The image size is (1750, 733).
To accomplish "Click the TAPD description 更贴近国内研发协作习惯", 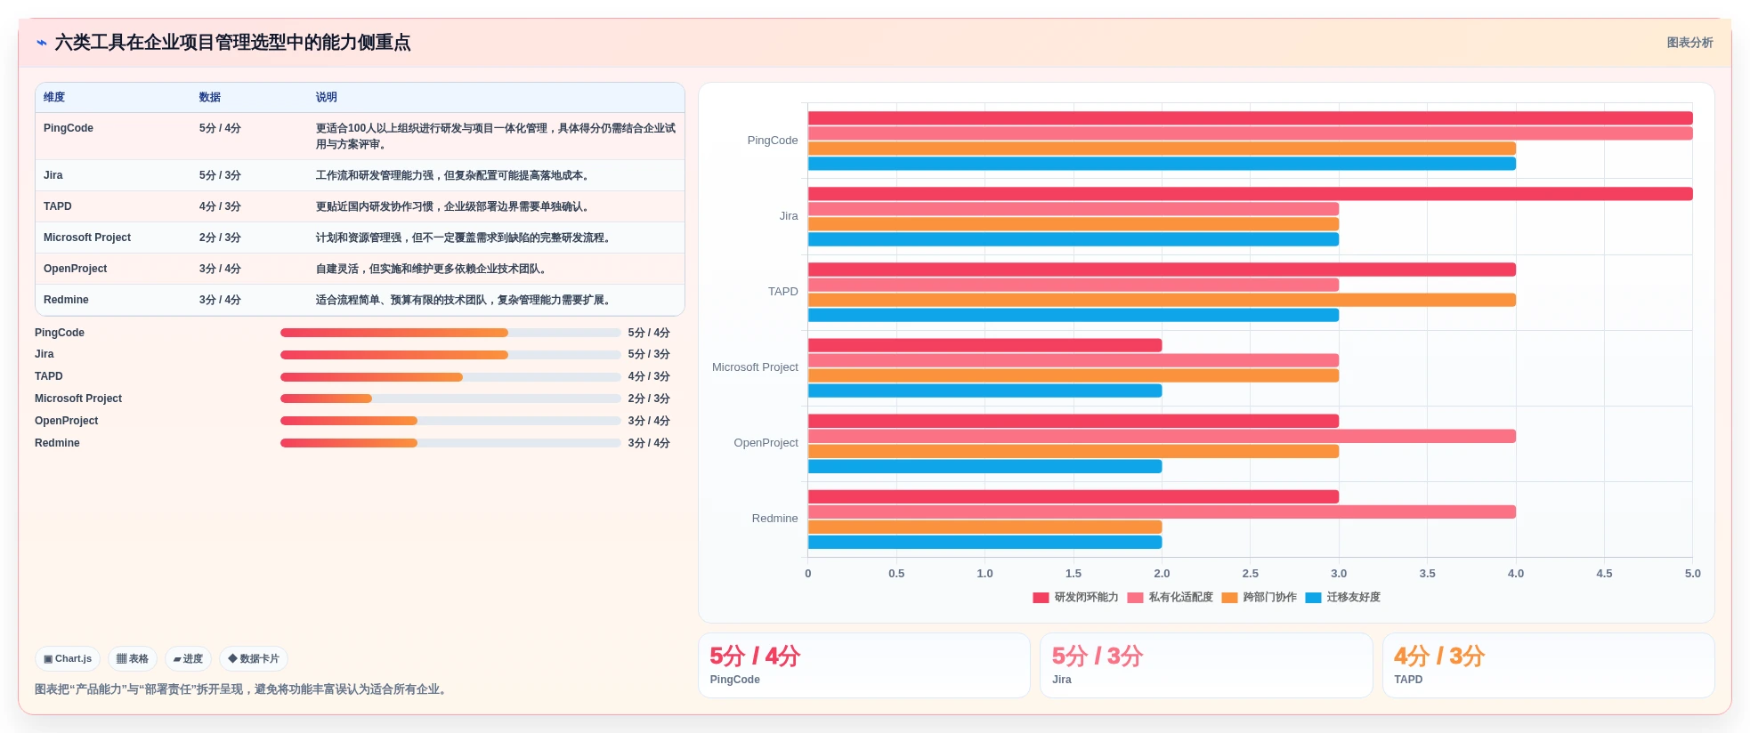I will tap(454, 206).
